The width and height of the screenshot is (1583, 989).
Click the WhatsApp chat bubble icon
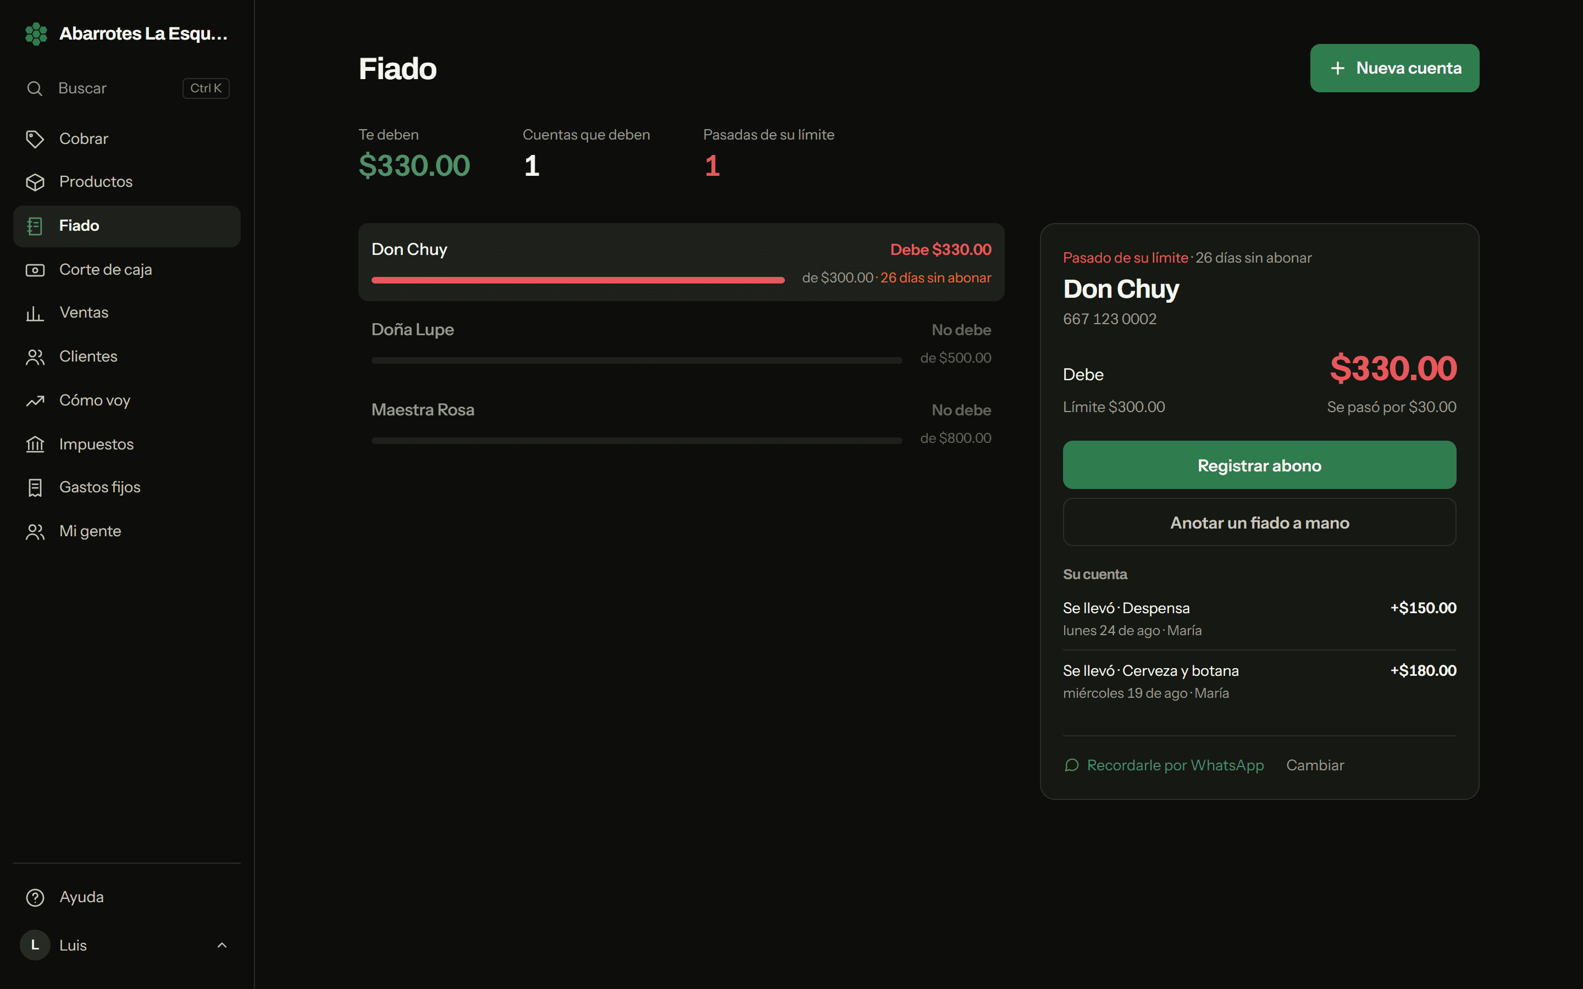pos(1071,765)
